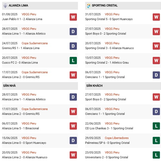Select the ALIANZA LIMA section header
Image resolution: width=161 pixels, height=161 pixels.
tap(18, 5)
